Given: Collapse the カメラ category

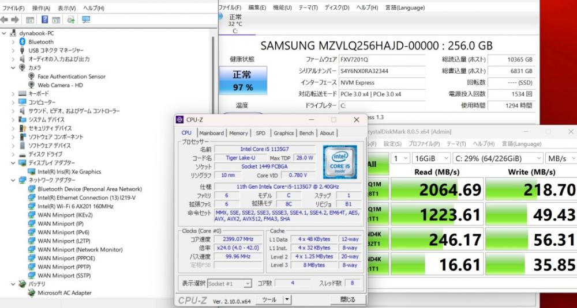Looking at the screenshot, I should tap(13, 67).
